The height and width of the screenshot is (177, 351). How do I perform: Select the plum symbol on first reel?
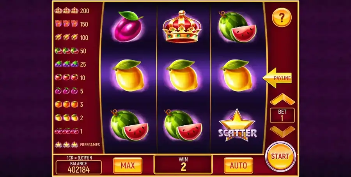tap(128, 26)
